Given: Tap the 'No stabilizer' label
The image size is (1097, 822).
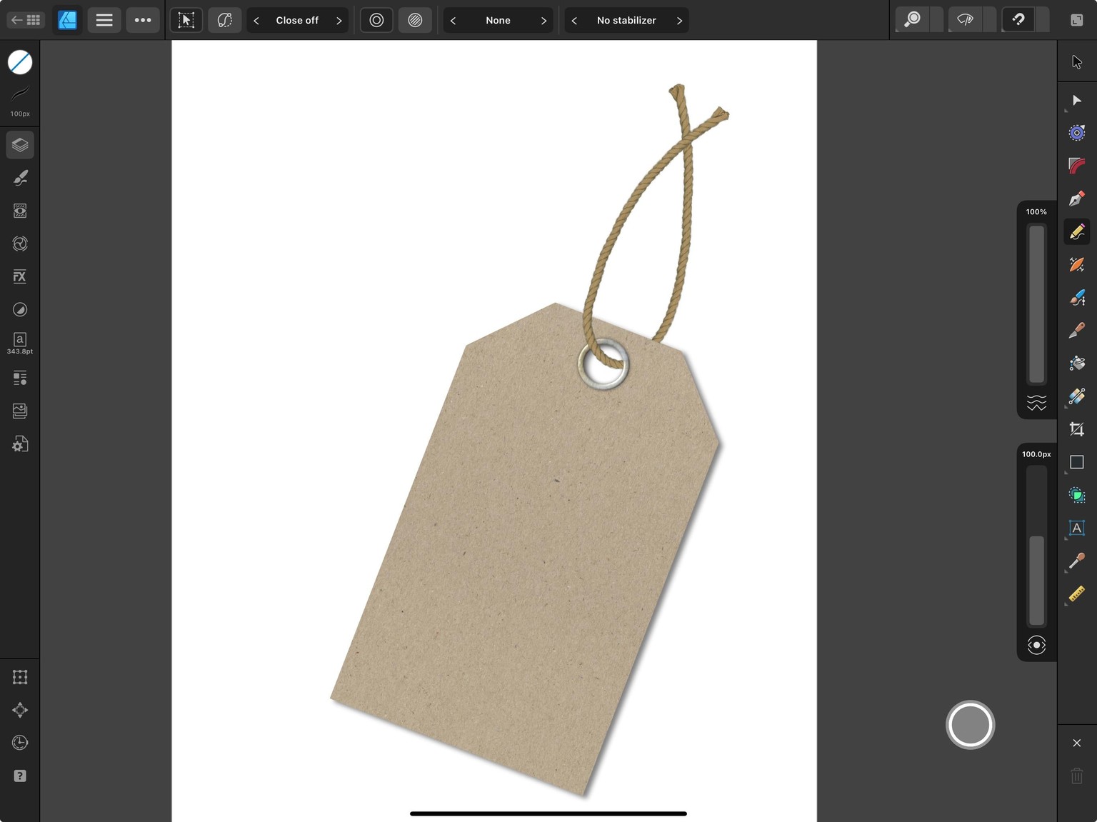Looking at the screenshot, I should click(x=626, y=21).
